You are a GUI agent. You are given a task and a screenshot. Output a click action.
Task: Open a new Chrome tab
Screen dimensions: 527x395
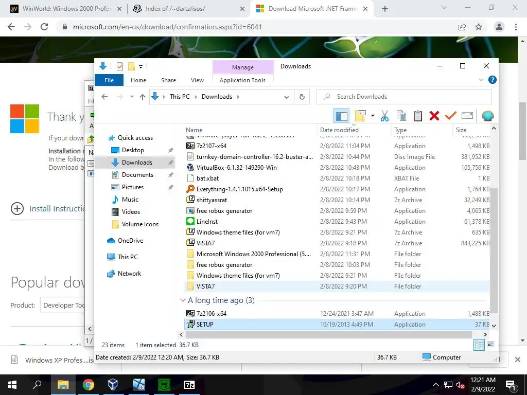[385, 9]
